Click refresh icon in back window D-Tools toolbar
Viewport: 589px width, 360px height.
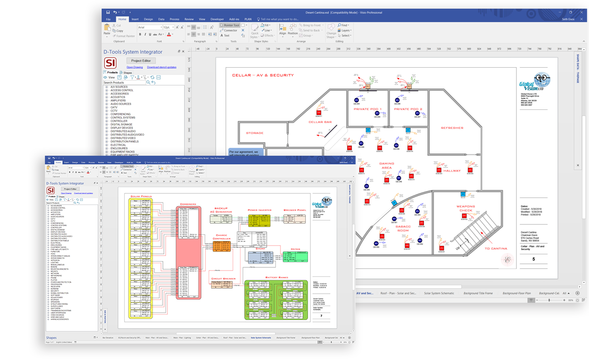[x=152, y=77]
